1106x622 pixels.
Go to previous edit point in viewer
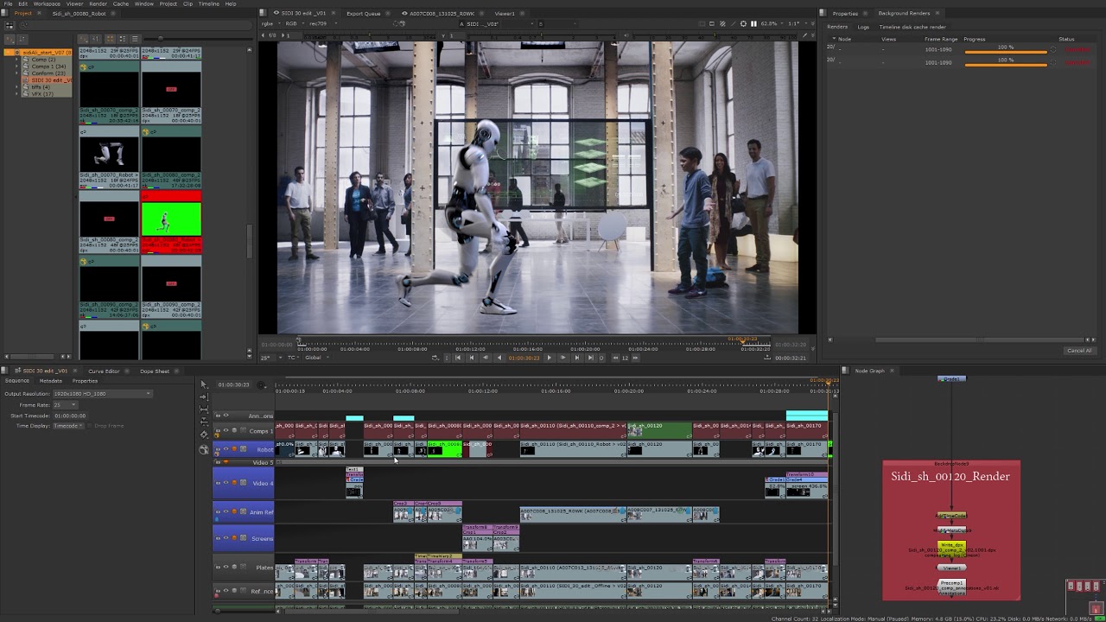472,358
